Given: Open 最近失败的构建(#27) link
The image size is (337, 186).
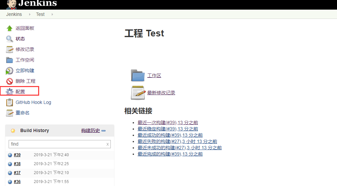Looking at the screenshot, I should tap(177, 141).
